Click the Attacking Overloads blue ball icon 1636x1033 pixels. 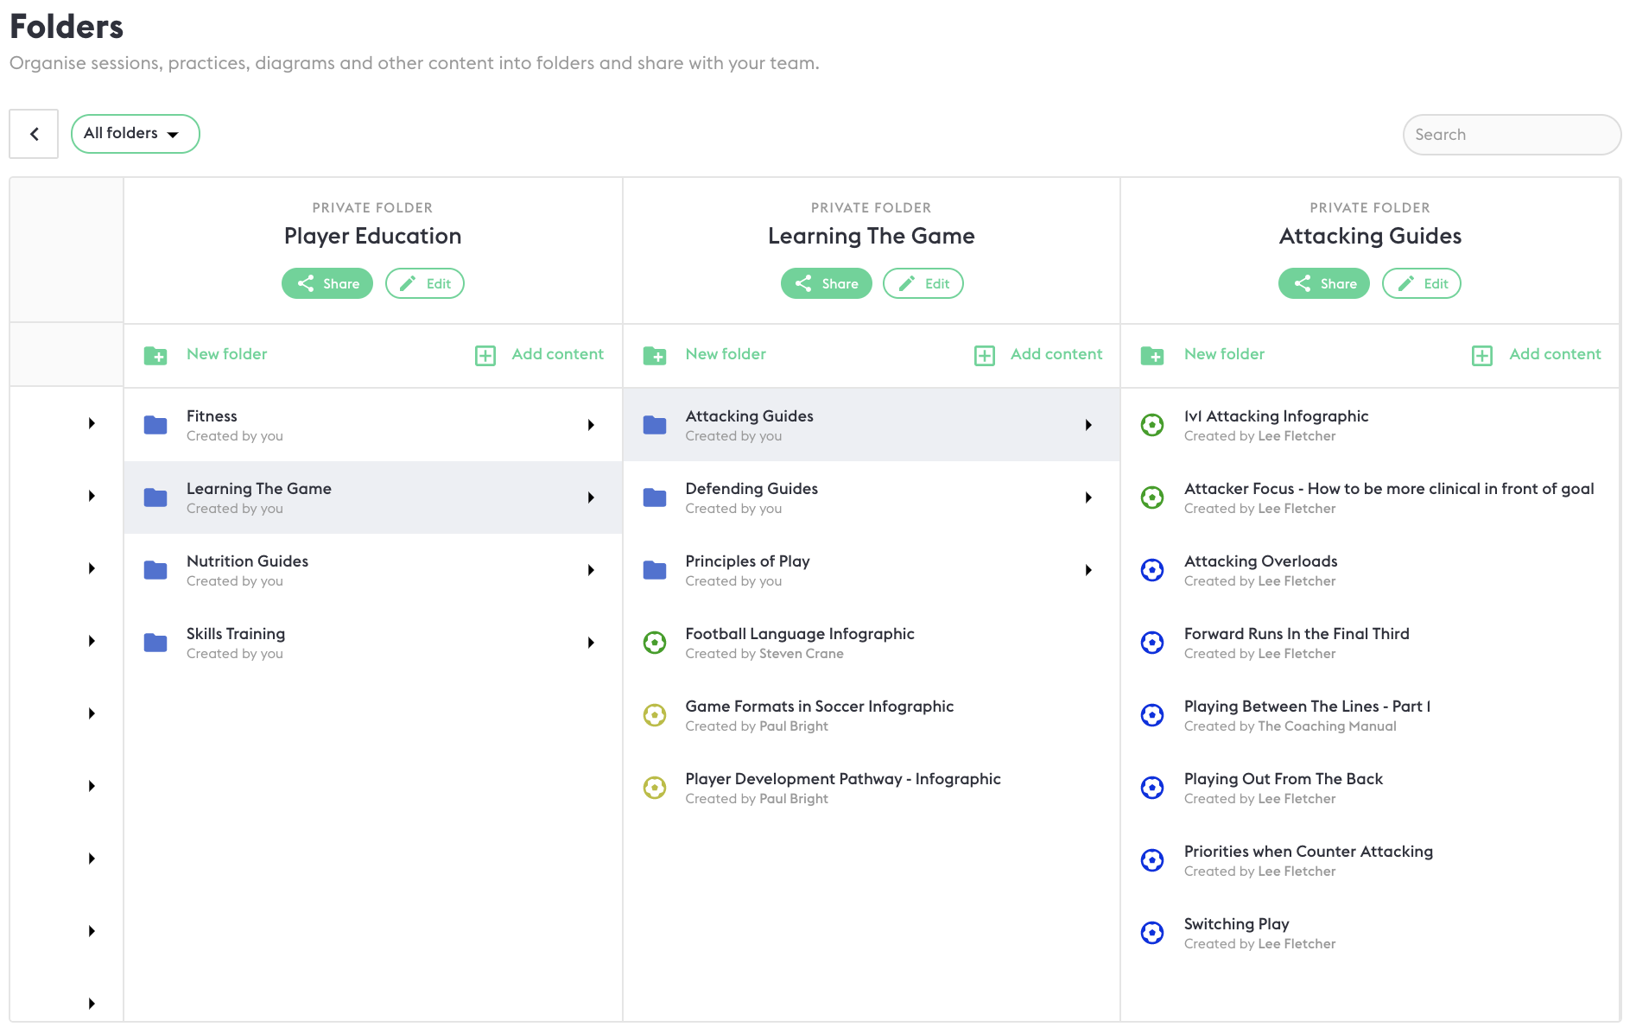[x=1152, y=570]
